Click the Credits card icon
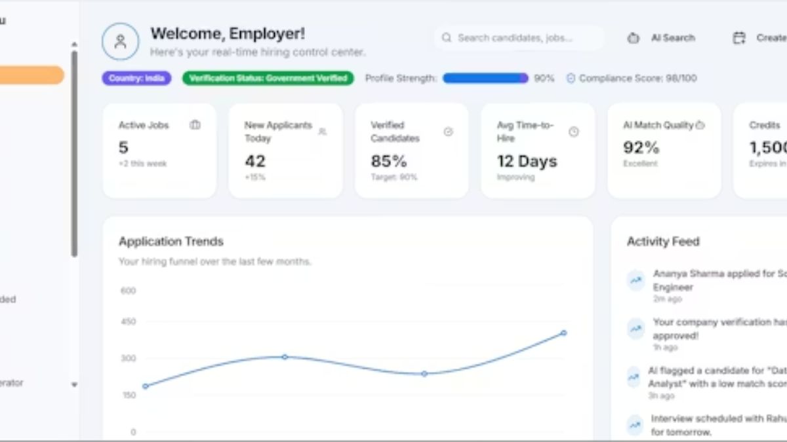The height and width of the screenshot is (442, 787). coord(786,124)
